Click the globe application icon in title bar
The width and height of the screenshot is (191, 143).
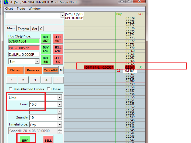pos(6,2)
